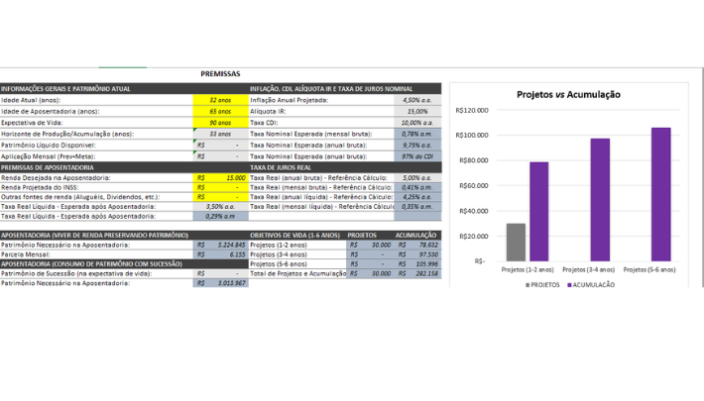Click the Parcela Mensal value 6.155
The height and width of the screenshot is (401, 704).
point(219,253)
